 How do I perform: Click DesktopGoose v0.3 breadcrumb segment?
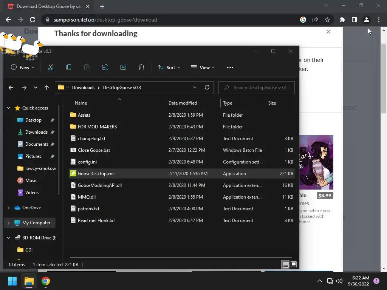point(122,88)
